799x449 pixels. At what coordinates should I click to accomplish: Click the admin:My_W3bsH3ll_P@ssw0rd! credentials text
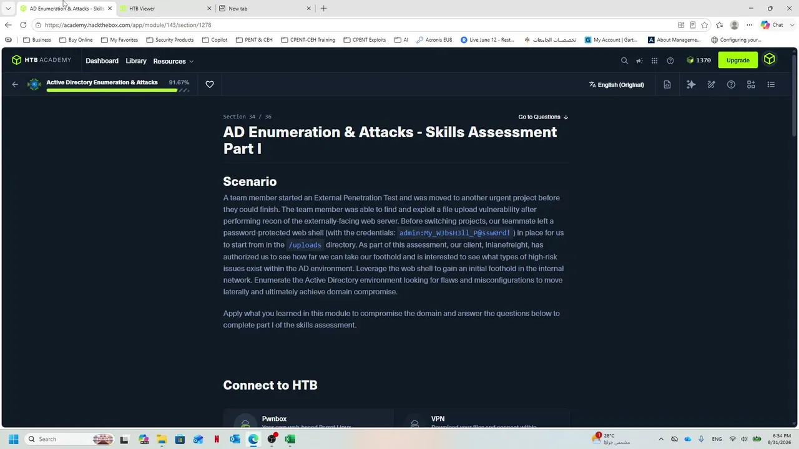(454, 233)
